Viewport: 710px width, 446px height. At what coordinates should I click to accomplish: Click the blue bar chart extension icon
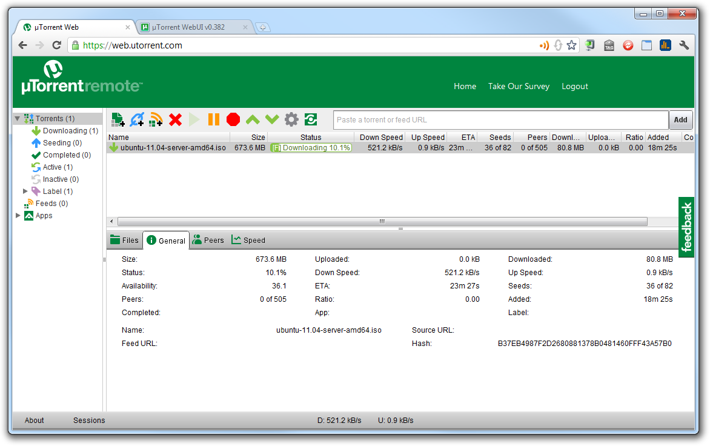tap(665, 45)
